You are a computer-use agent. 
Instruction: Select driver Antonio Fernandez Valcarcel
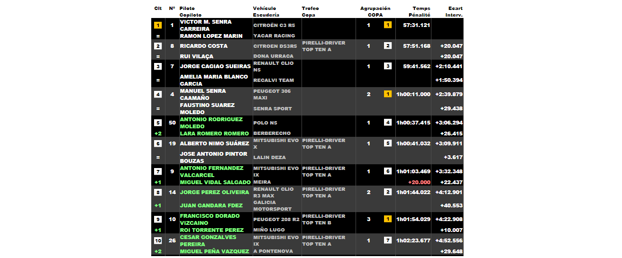coord(211,171)
